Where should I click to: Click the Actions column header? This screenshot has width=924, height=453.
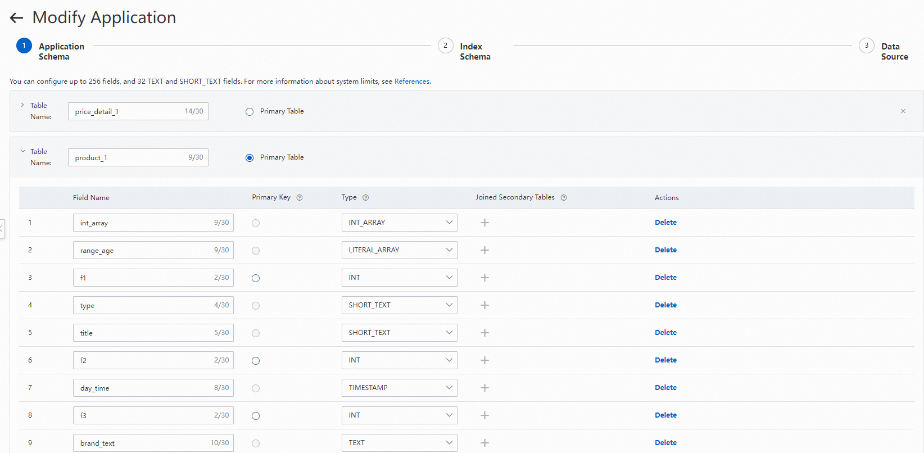click(667, 198)
